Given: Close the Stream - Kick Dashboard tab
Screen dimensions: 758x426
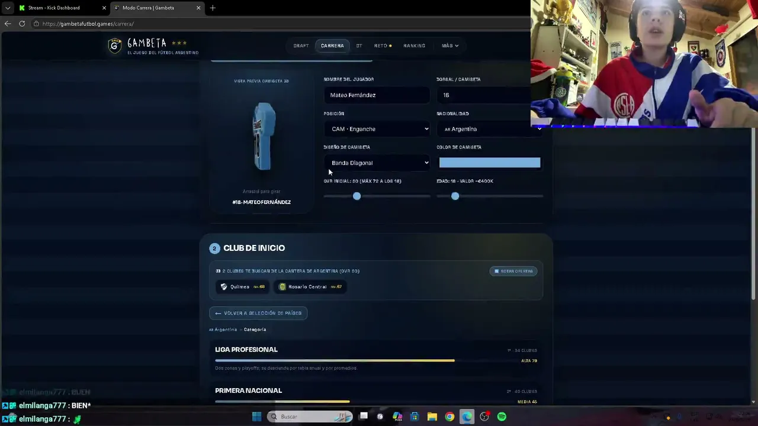Looking at the screenshot, I should click(104, 8).
